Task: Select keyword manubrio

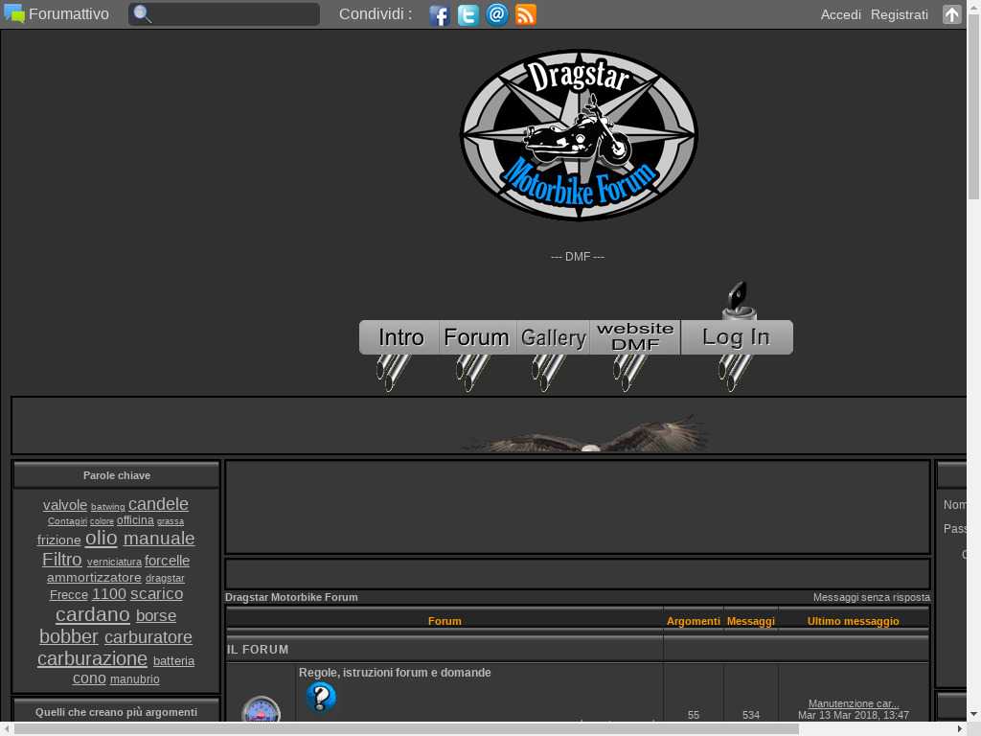Action: (134, 679)
